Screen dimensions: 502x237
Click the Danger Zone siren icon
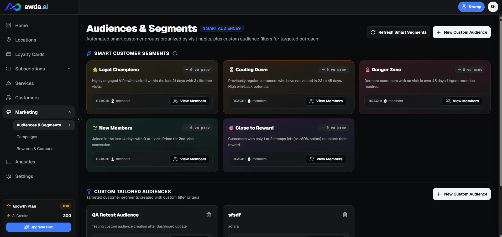368,70
